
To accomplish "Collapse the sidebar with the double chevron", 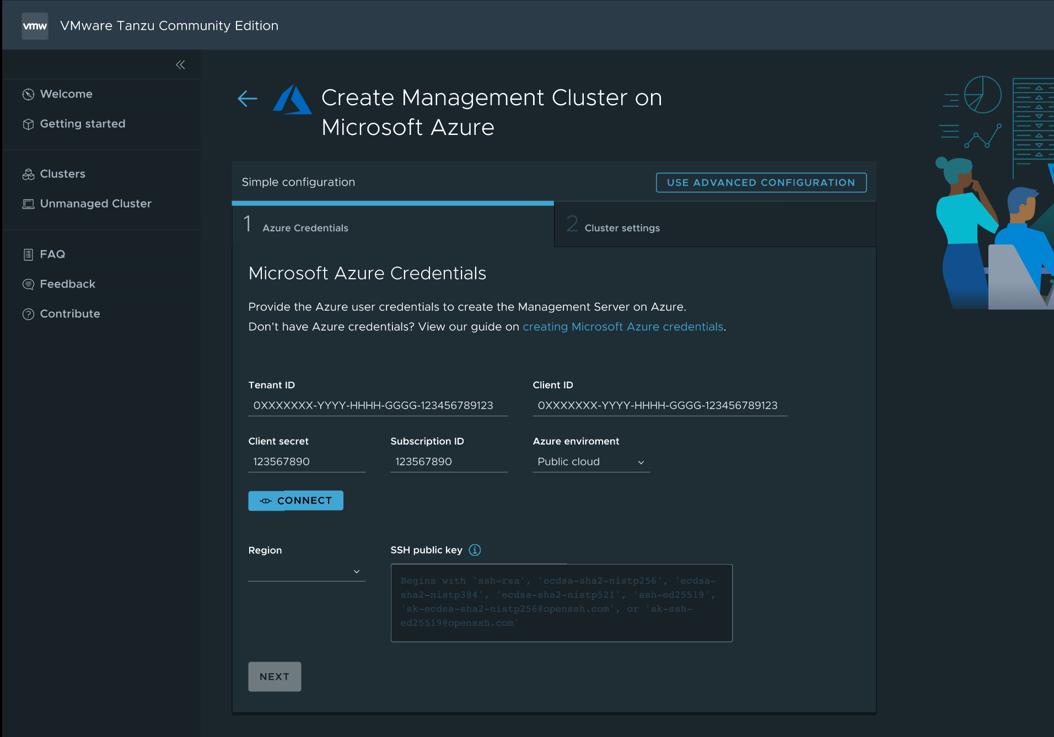I will (180, 64).
